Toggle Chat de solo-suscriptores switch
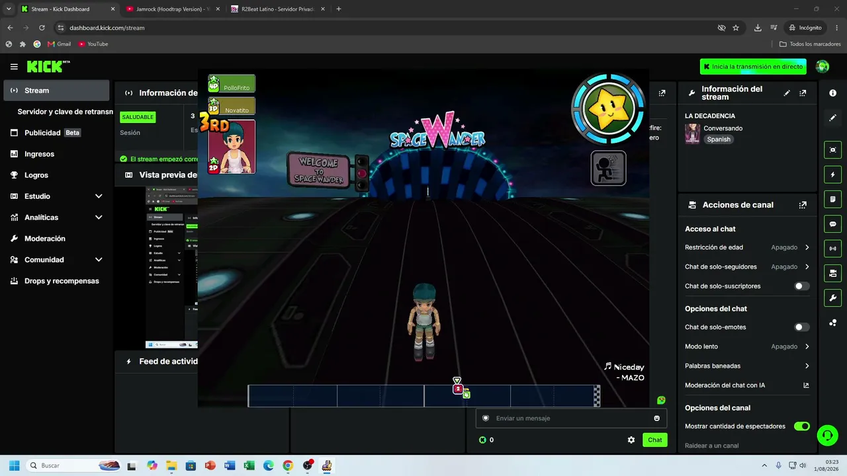 coord(801,286)
